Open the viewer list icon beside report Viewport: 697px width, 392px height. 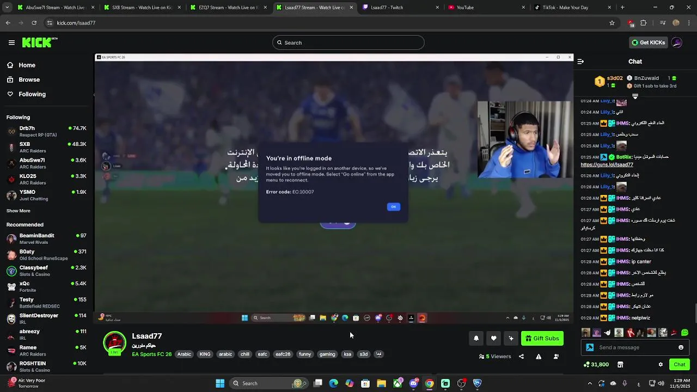(556, 357)
